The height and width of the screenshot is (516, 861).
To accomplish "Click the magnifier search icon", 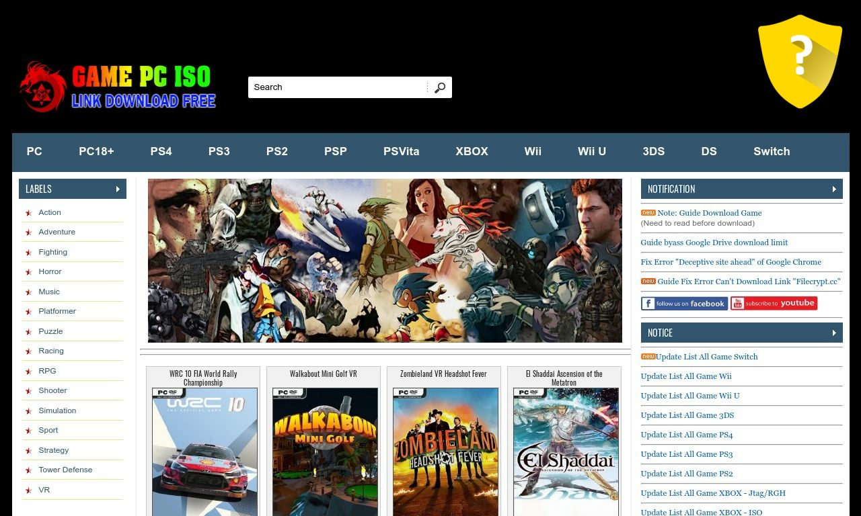I will [x=440, y=87].
